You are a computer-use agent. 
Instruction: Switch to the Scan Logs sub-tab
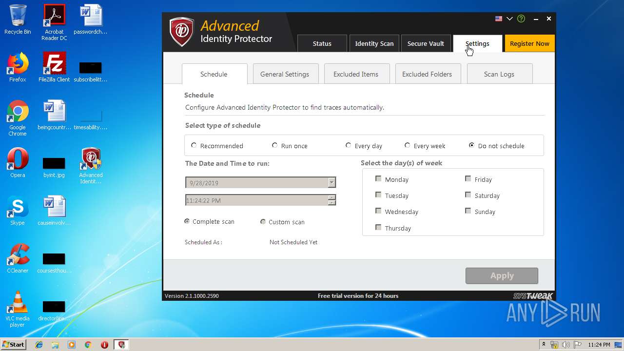point(499,74)
